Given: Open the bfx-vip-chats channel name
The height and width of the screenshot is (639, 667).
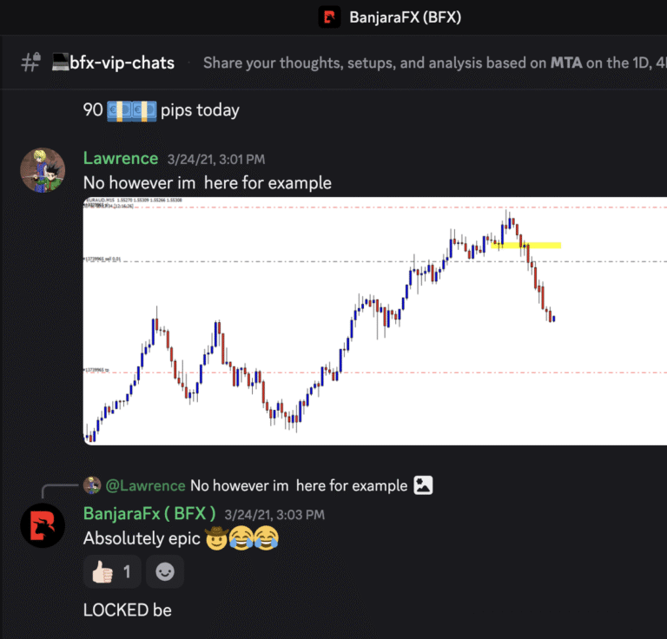Looking at the screenshot, I should 122,63.
